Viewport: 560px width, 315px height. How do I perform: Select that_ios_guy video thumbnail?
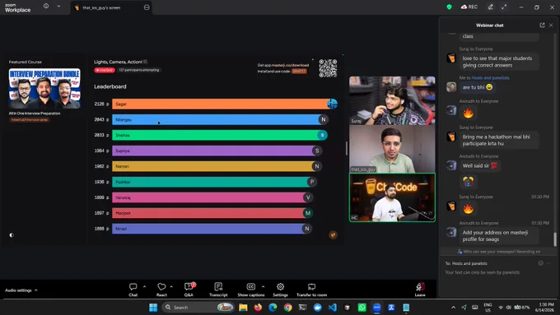coord(392,149)
